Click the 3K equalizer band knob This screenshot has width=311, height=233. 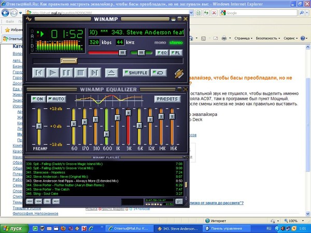tap(129, 113)
